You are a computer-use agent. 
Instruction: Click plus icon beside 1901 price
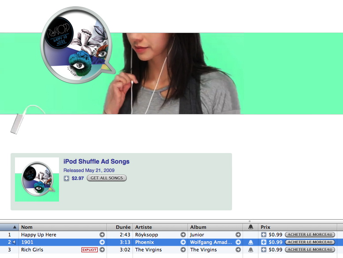pos(264,242)
